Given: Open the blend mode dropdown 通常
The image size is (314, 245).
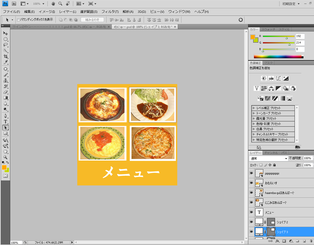Looking at the screenshot, I should (269, 159).
